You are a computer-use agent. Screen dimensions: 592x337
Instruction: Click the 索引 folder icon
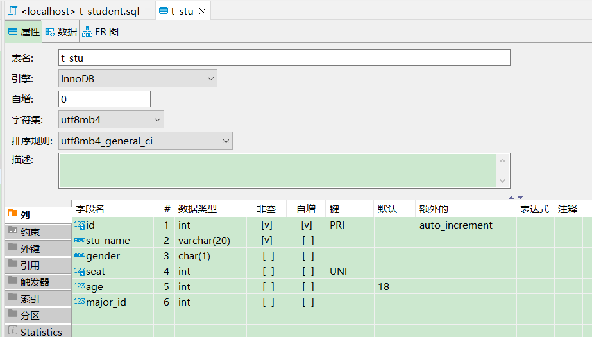(x=13, y=297)
